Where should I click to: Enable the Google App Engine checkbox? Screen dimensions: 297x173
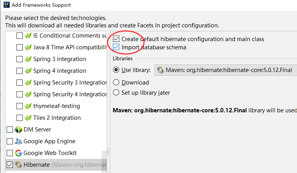click(x=10, y=141)
